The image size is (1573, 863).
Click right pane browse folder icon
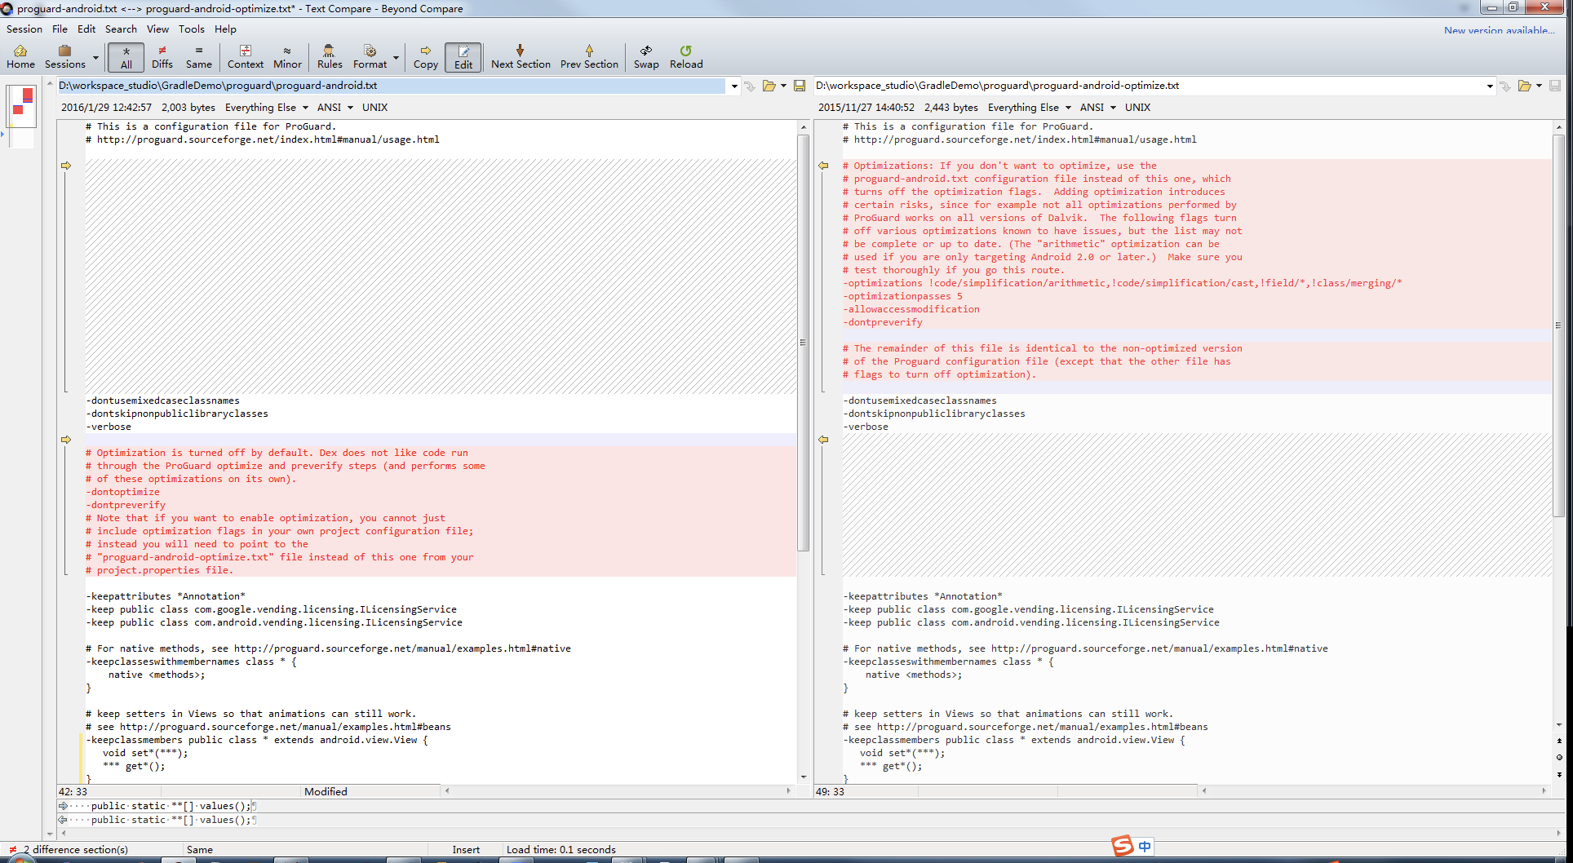click(x=1524, y=86)
